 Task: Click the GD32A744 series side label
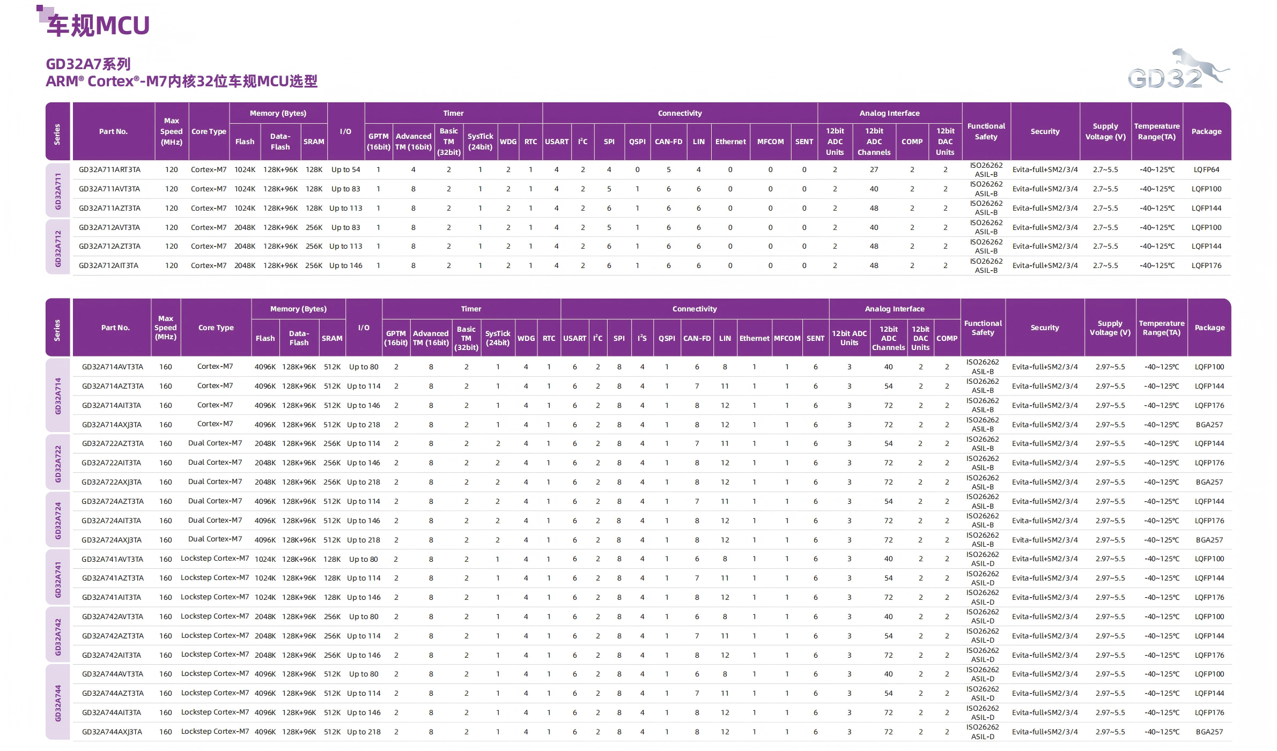coord(58,703)
